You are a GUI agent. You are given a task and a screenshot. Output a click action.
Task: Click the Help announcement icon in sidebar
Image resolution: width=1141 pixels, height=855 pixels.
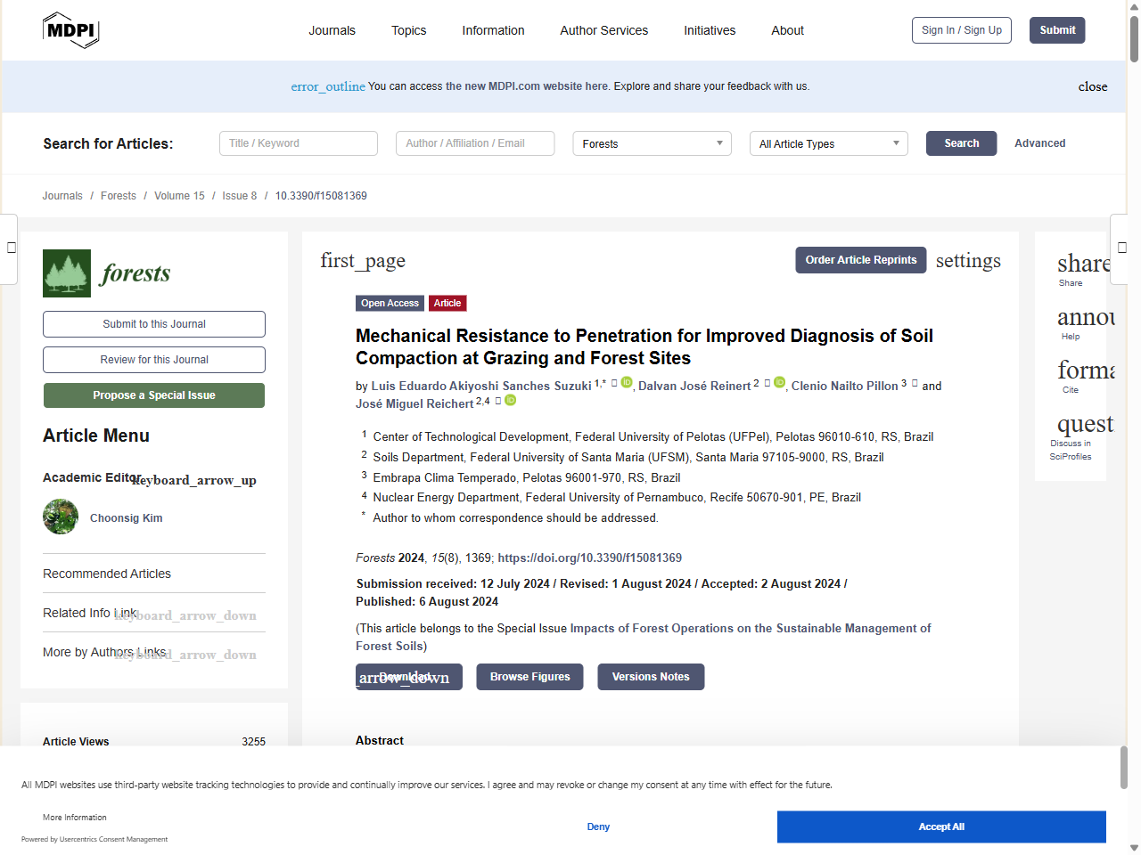tap(1081, 317)
